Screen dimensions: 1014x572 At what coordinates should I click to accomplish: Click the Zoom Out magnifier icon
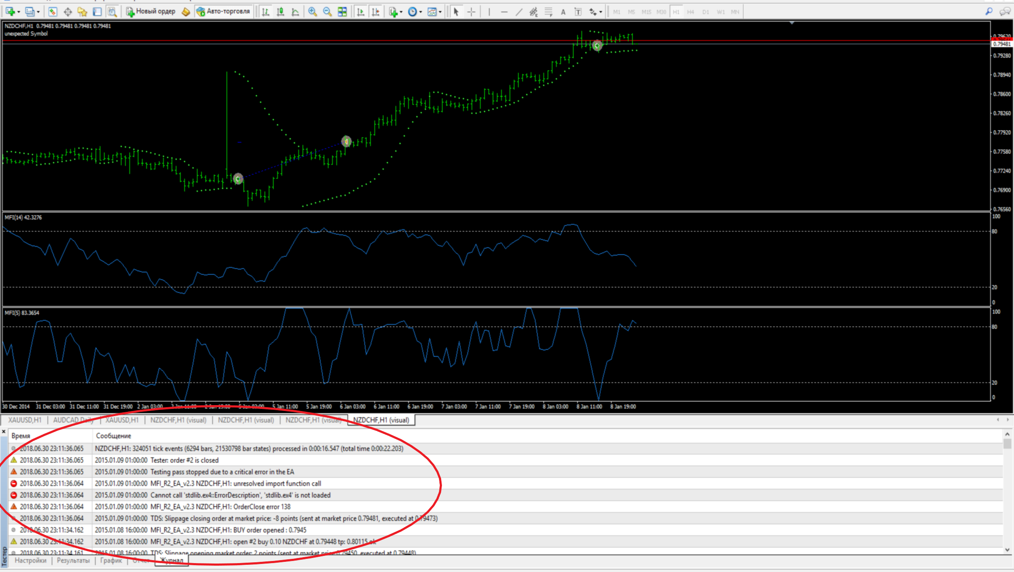pos(327,12)
